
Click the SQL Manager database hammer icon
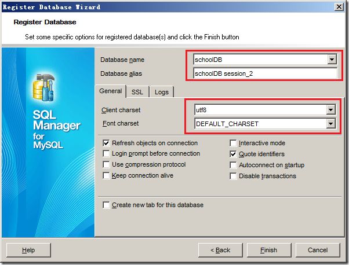click(x=44, y=87)
